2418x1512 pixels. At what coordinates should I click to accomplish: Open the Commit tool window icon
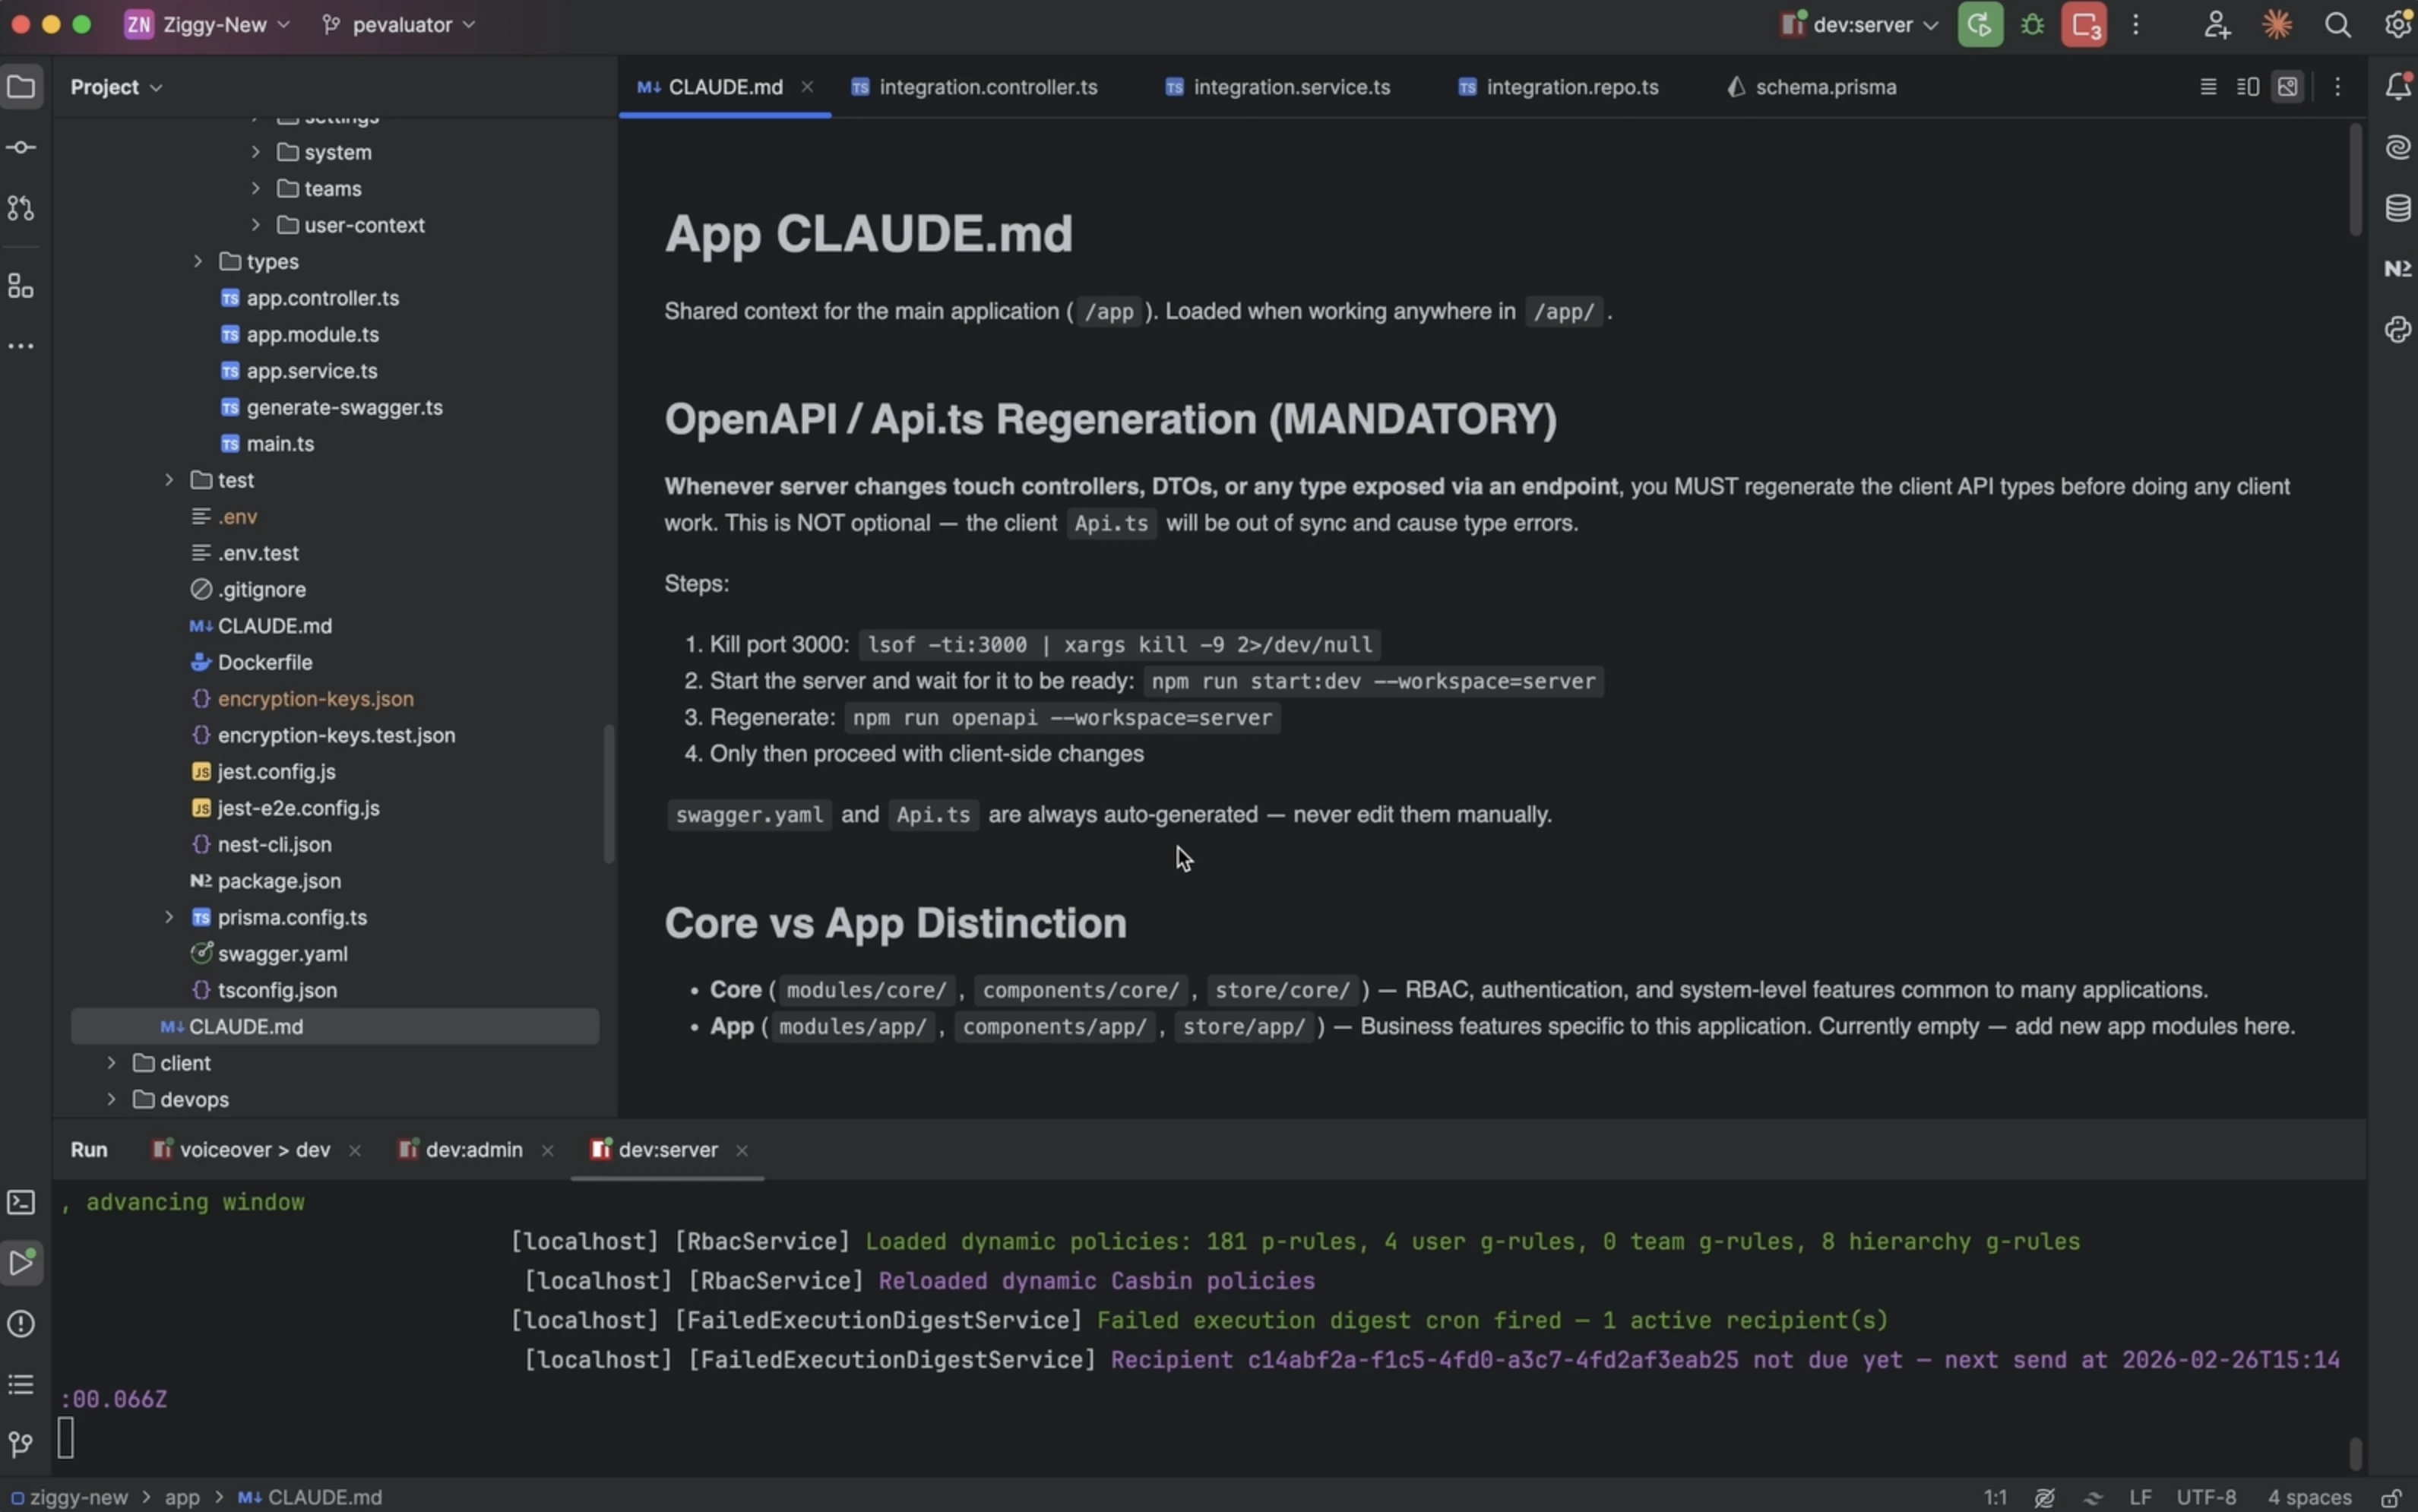click(21, 148)
